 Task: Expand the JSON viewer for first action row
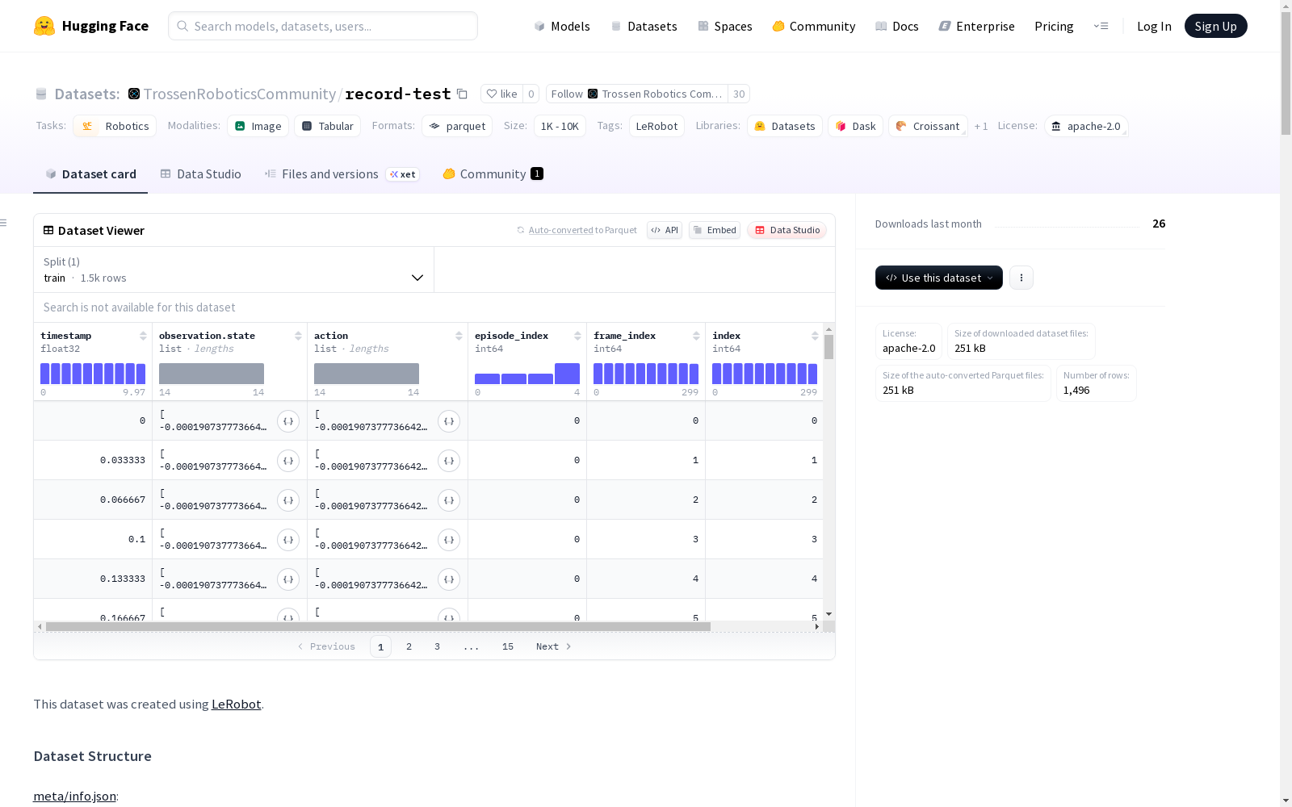click(449, 421)
